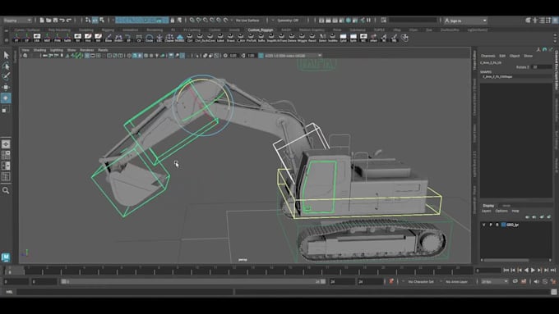
Task: Open the Custom_Rigging shelf tab
Action: coord(261,30)
